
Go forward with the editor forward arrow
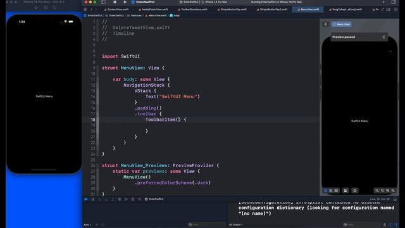click(x=96, y=9)
